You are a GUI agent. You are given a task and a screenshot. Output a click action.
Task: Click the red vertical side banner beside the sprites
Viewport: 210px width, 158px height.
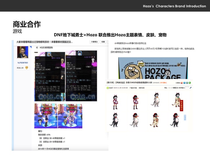pyautogui.click(x=181, y=105)
